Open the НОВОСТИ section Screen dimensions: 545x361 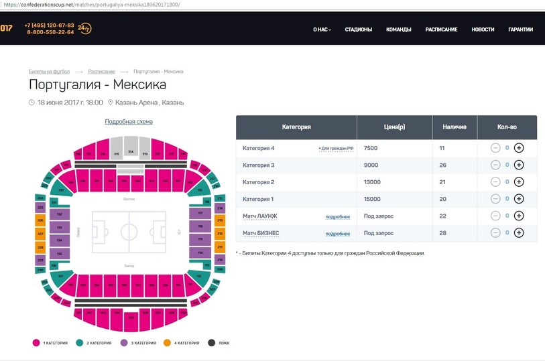pos(483,29)
